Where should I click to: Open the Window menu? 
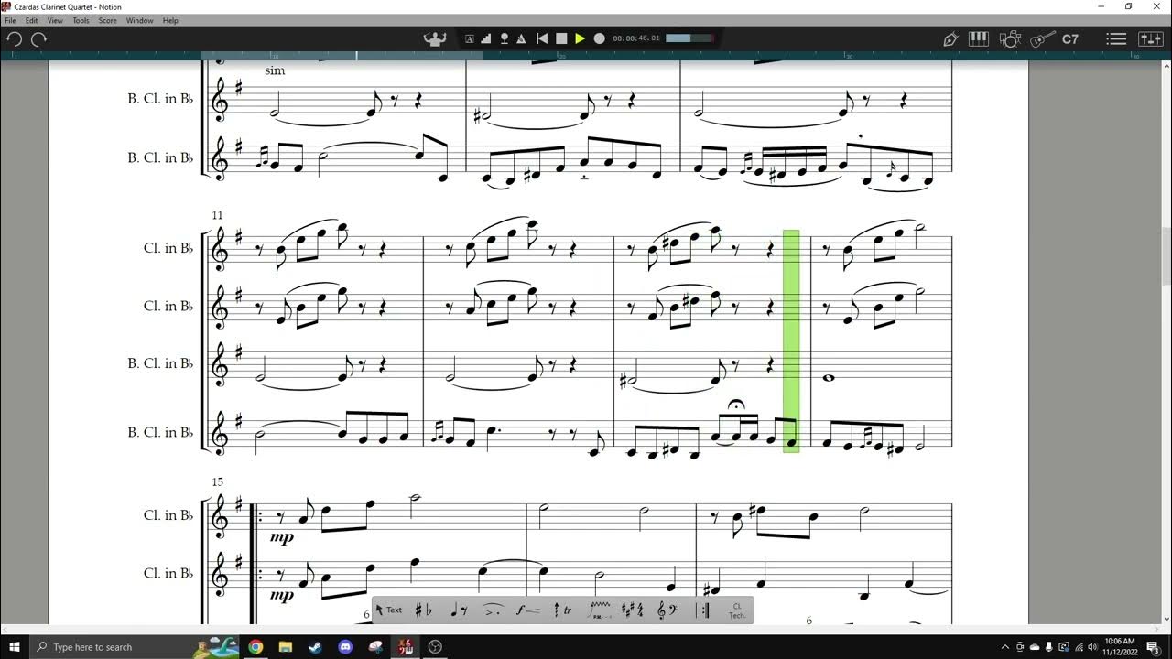139,20
